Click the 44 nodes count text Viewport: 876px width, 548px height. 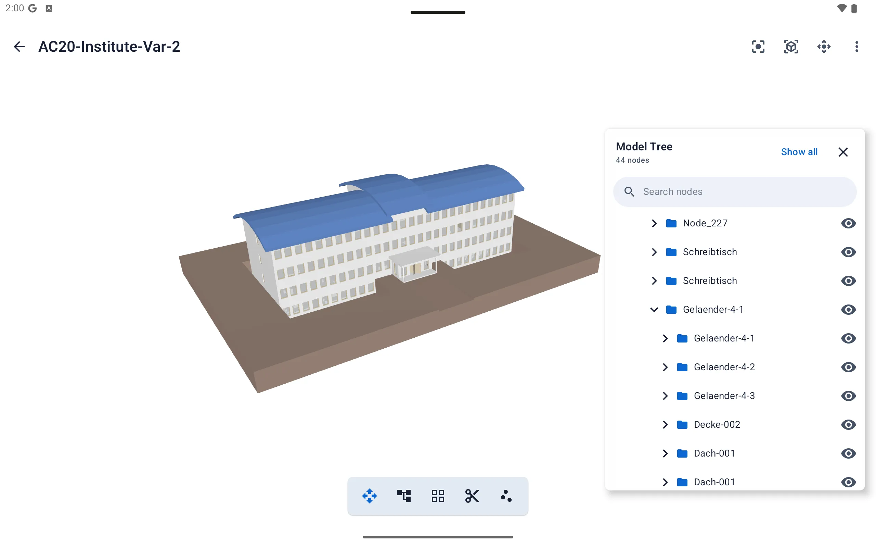(632, 160)
